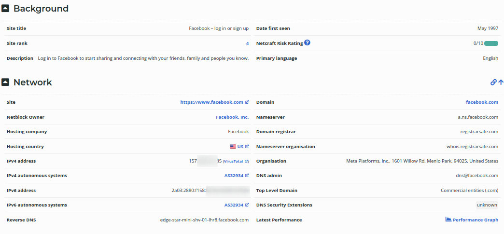The height and width of the screenshot is (234, 504).
Task: Click external link icon beside IPv4 AS32934
Action: (247, 176)
